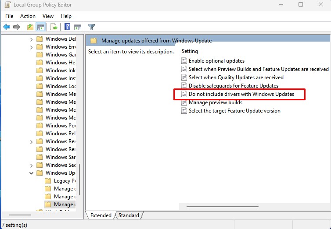Click the 'Manage updates offered from Windows Update' header
This screenshot has height=229, width=331.
pyautogui.click(x=156, y=41)
